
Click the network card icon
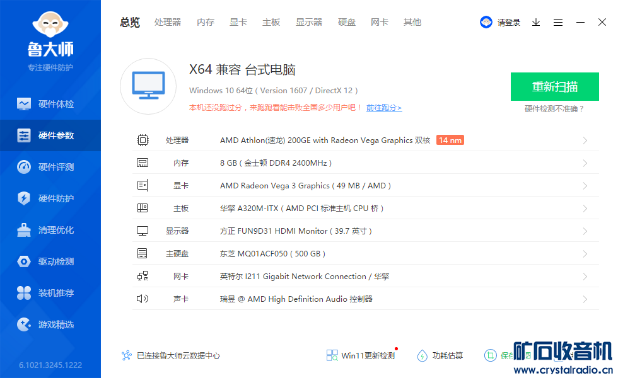(143, 276)
